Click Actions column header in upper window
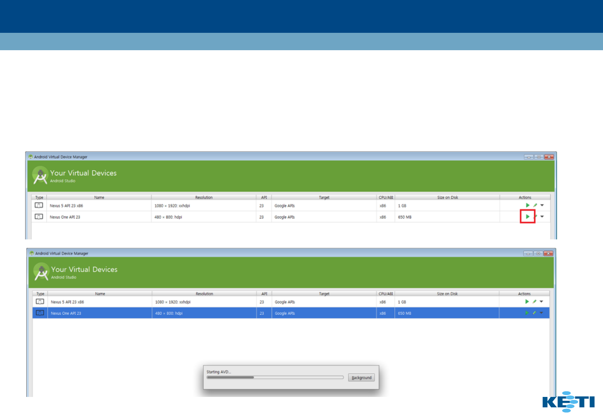Image resolution: width=603 pixels, height=417 pixels. pyautogui.click(x=525, y=197)
